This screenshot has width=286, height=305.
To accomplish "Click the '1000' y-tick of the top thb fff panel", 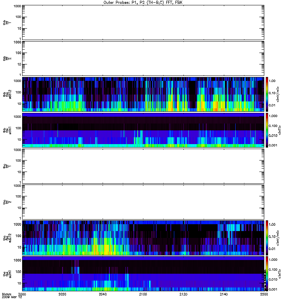I will click(17, 6).
